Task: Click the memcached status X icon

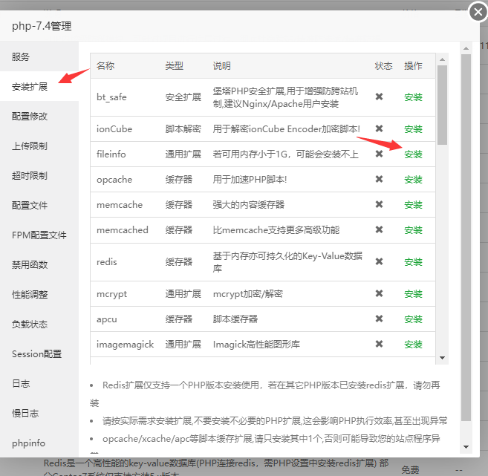Action: (x=379, y=229)
